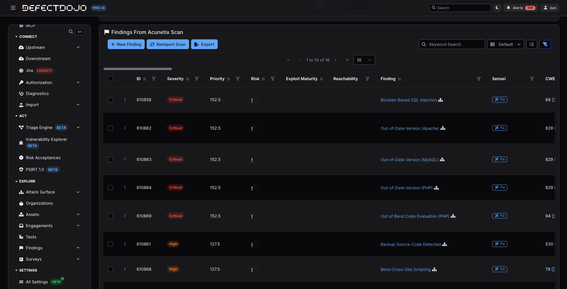Click the column list settings icon
This screenshot has width=567, height=289.
coord(532,44)
